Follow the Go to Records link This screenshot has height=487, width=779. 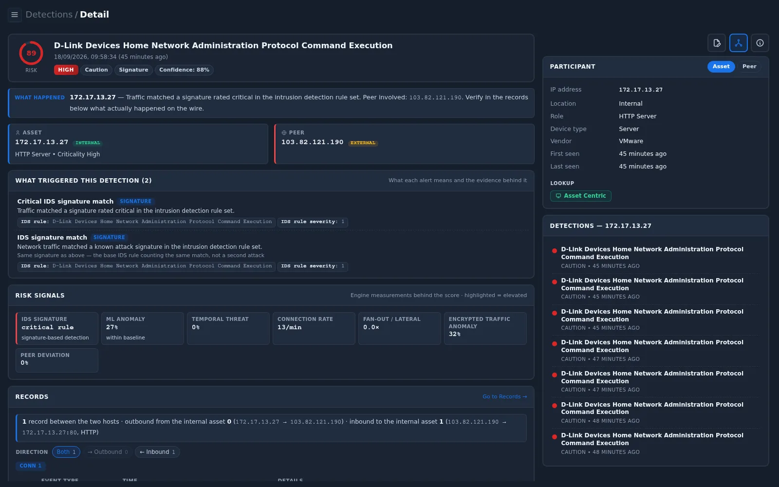click(x=504, y=397)
